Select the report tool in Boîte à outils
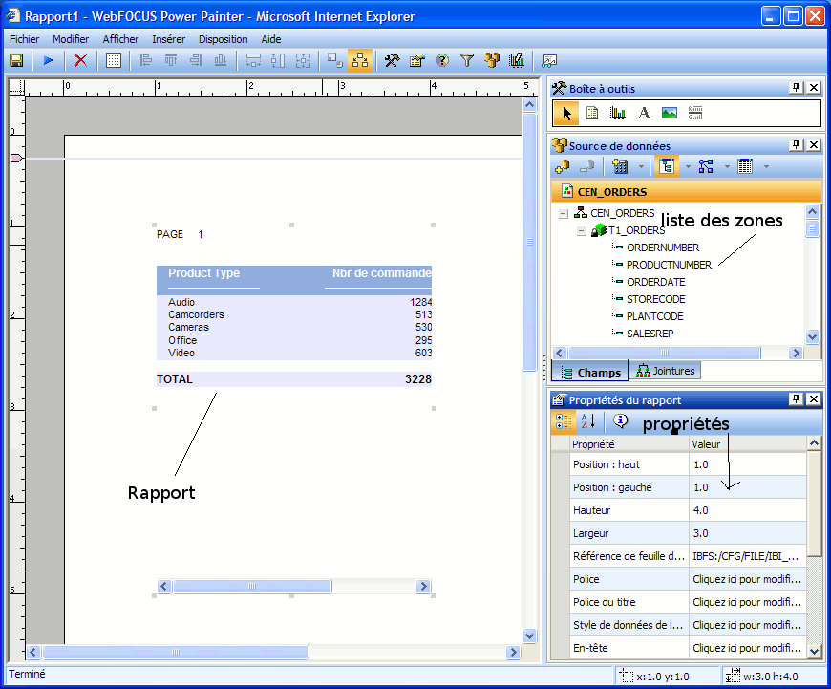 [x=592, y=113]
